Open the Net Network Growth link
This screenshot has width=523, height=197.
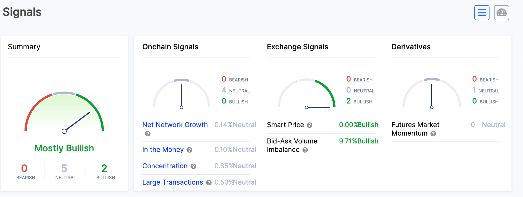pyautogui.click(x=175, y=125)
